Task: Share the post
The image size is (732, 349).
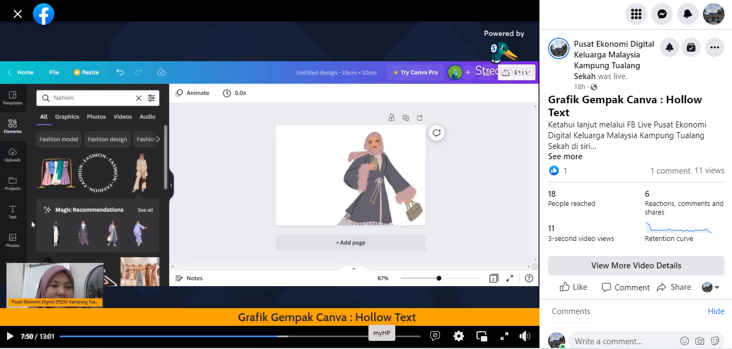Action: pyautogui.click(x=674, y=287)
